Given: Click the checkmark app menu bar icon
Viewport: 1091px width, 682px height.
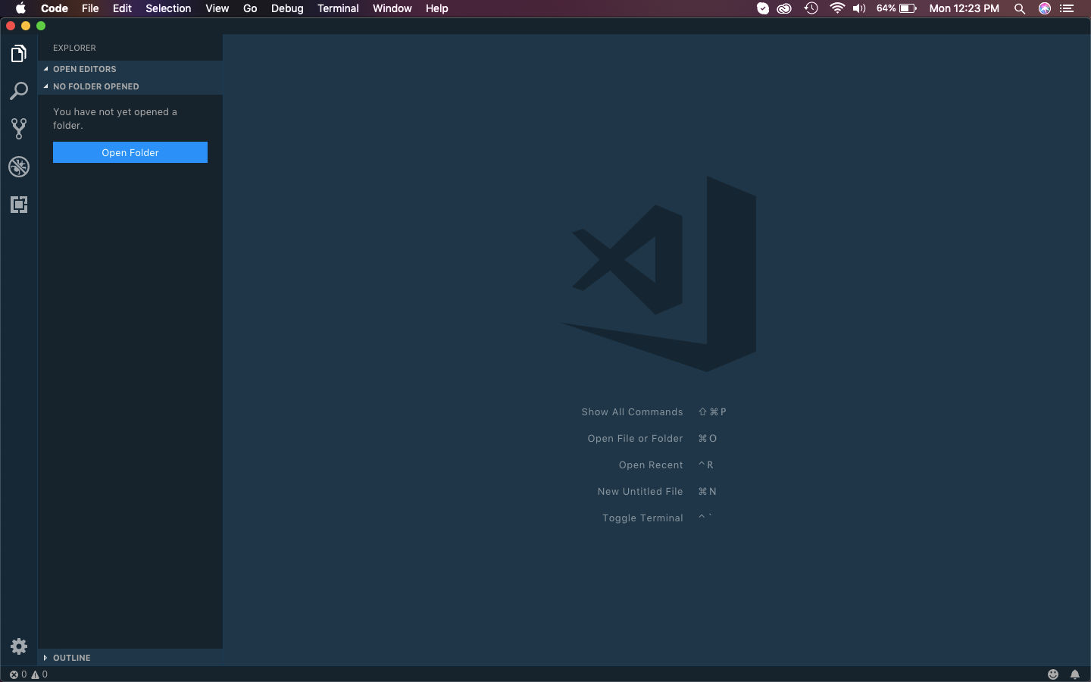Looking at the screenshot, I should point(763,8).
